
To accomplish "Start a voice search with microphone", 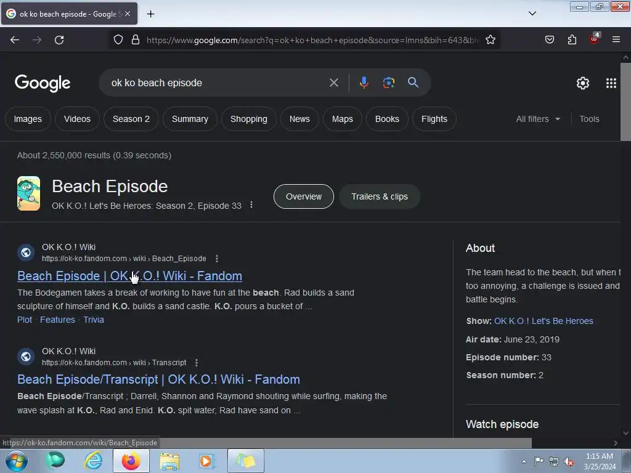I will coord(364,83).
